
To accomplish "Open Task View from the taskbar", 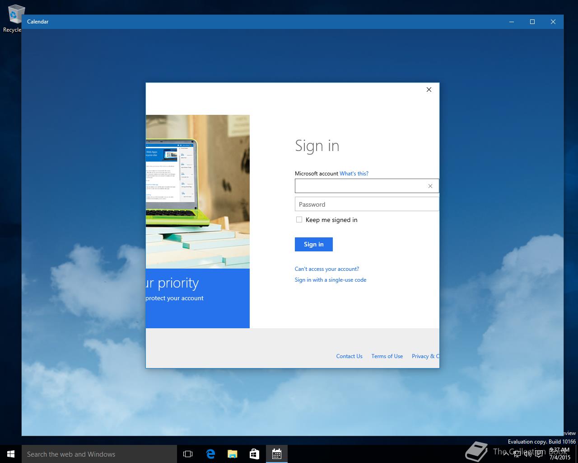I will (188, 454).
